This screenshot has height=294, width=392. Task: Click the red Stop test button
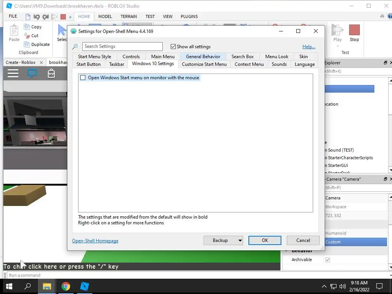[x=354, y=33]
